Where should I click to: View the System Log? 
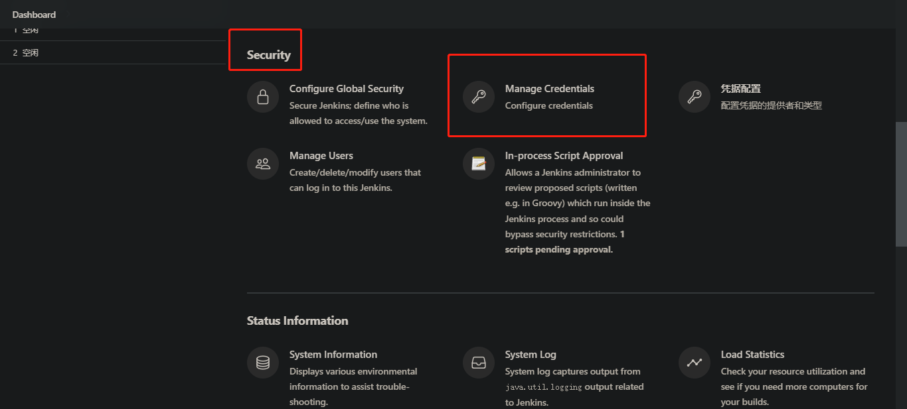coord(531,355)
